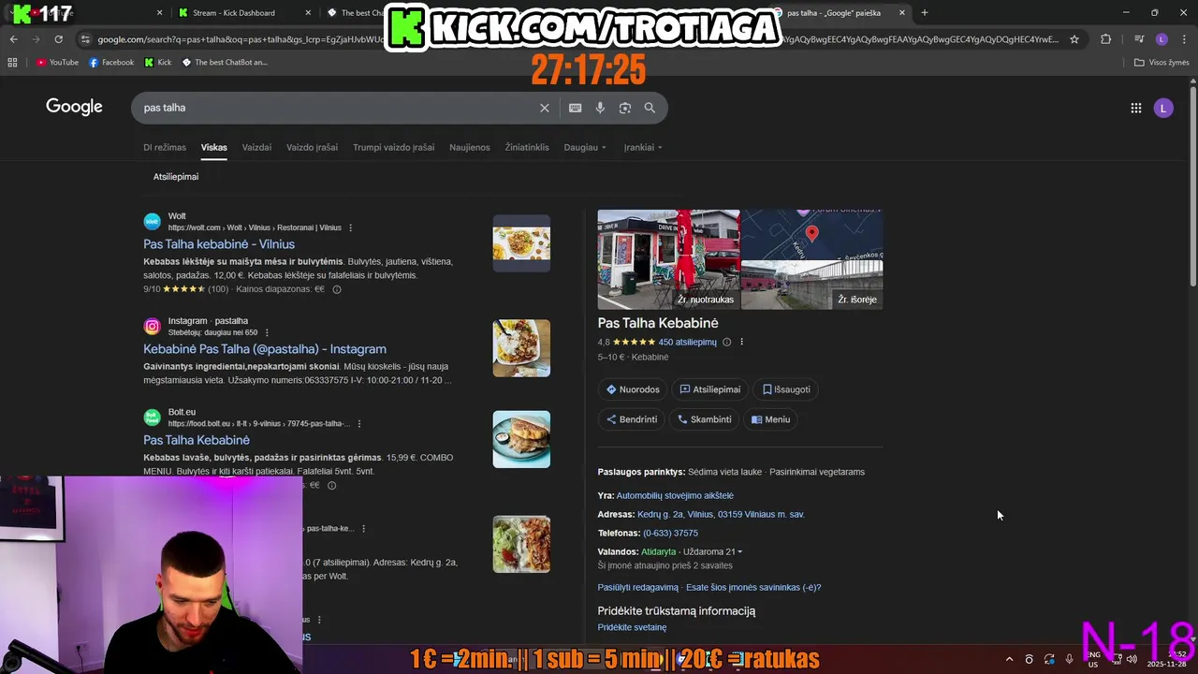This screenshot has height=674, width=1198.
Task: Open a new browser tab
Action: 925,13
